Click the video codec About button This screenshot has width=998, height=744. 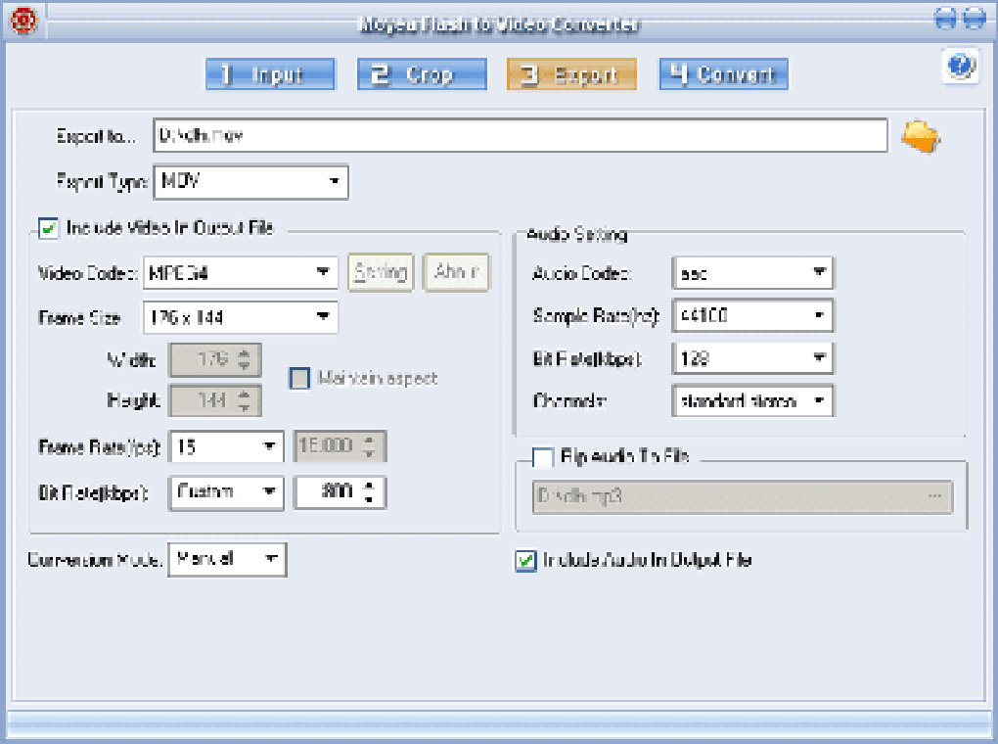coord(456,272)
